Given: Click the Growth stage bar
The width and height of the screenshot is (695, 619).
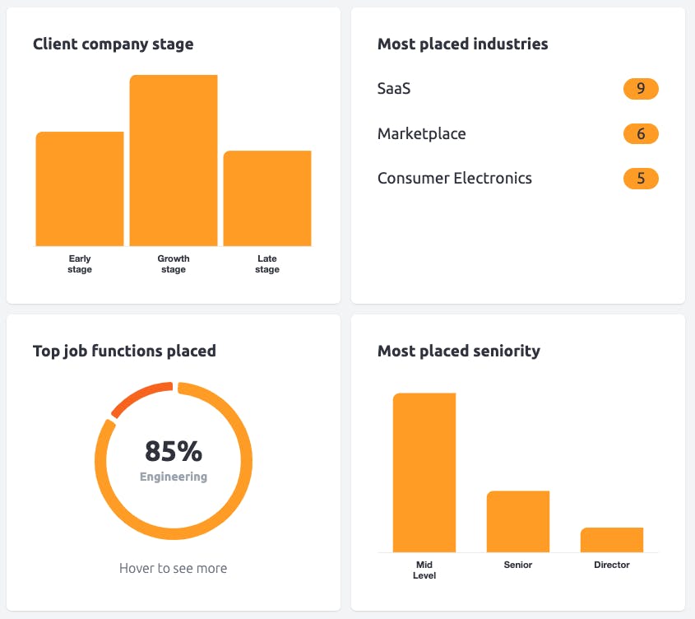Looking at the screenshot, I should [x=174, y=161].
